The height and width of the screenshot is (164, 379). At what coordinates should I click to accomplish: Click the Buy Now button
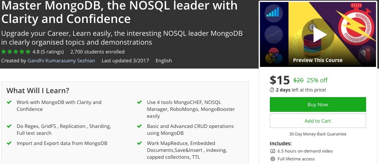pyautogui.click(x=318, y=105)
